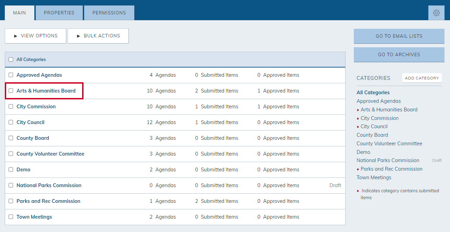This screenshot has height=232, width=450.
Task: Add a new category
Action: tap(422, 78)
